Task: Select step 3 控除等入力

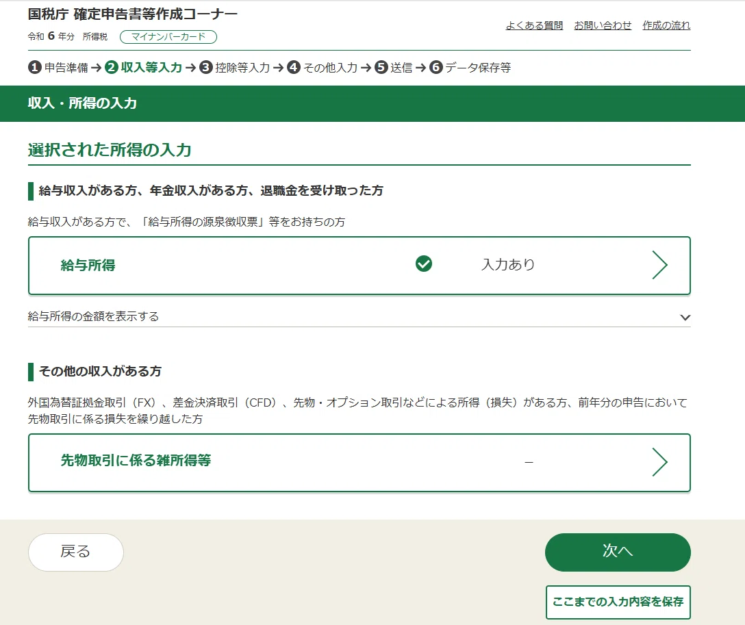Action: [234, 68]
